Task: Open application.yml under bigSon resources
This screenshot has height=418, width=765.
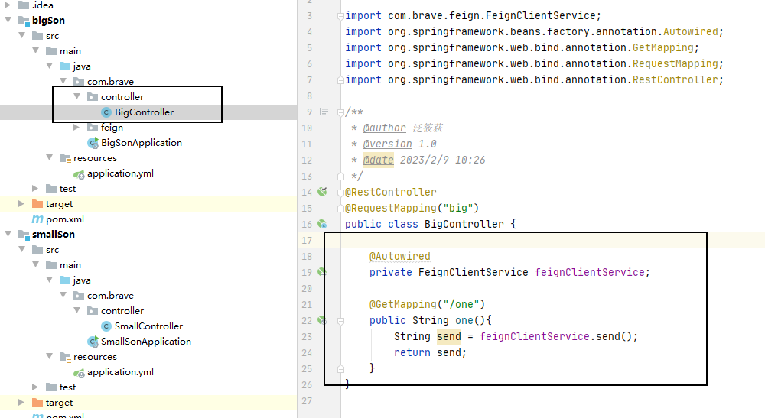Action: (120, 173)
